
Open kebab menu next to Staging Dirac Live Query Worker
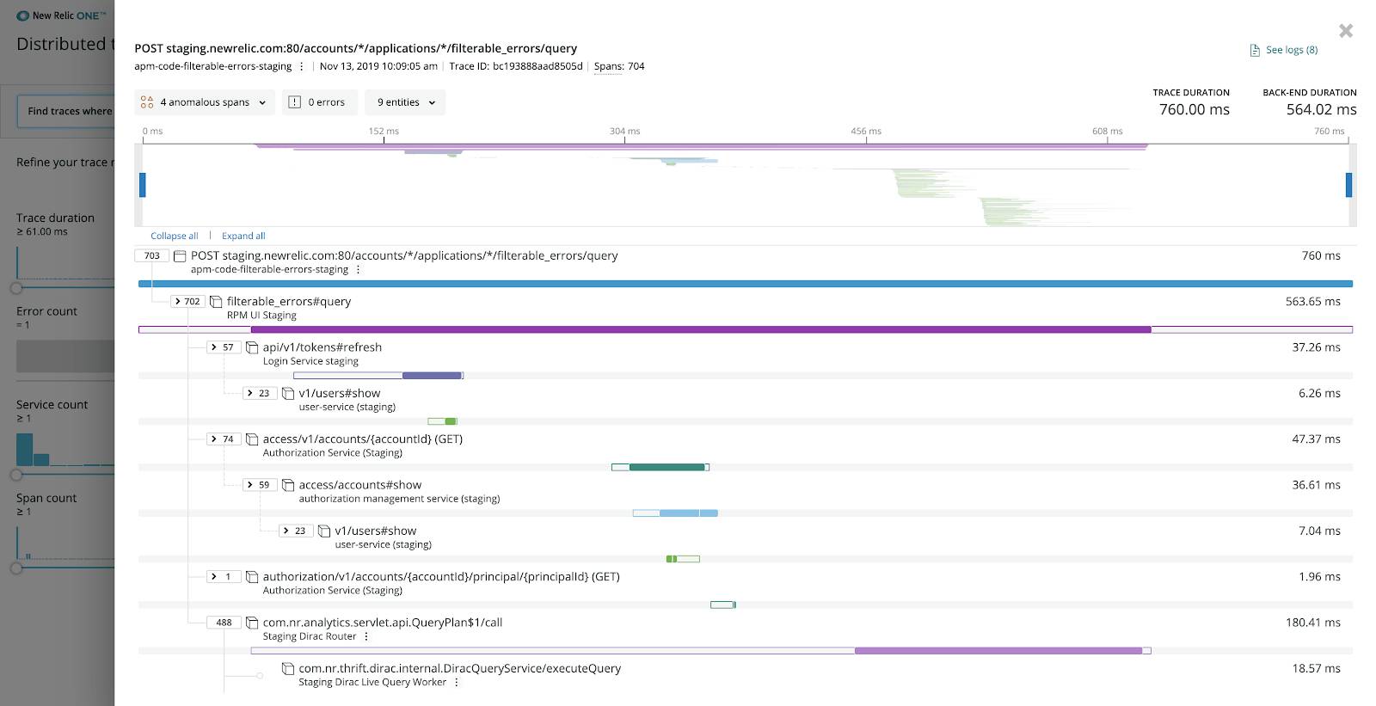[457, 683]
